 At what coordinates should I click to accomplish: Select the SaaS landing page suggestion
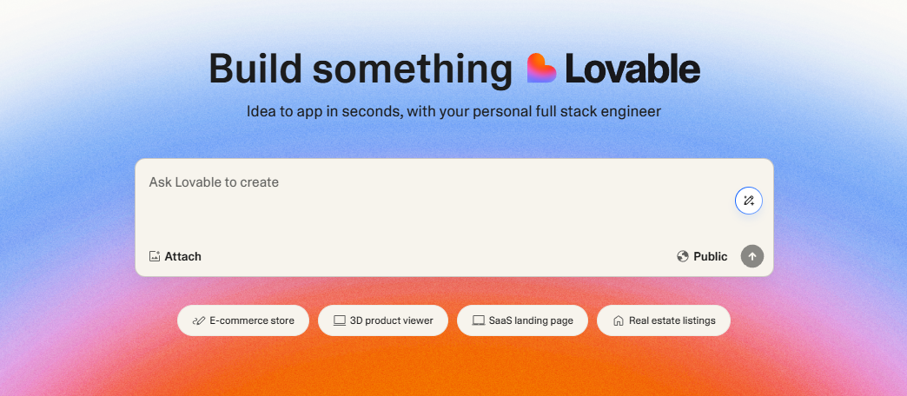click(522, 320)
